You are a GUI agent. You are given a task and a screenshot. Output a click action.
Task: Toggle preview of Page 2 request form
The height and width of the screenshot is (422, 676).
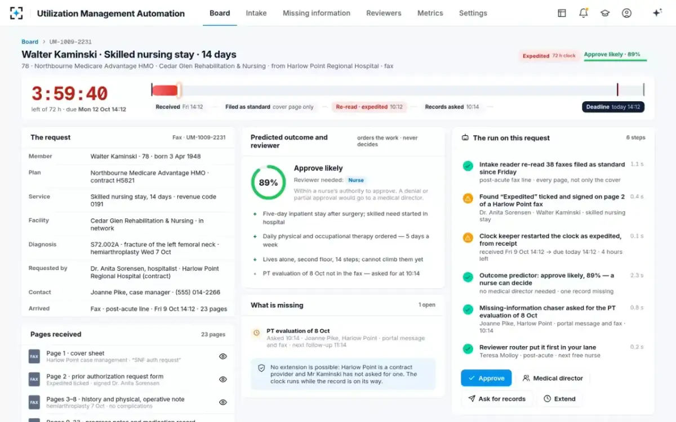tap(223, 379)
